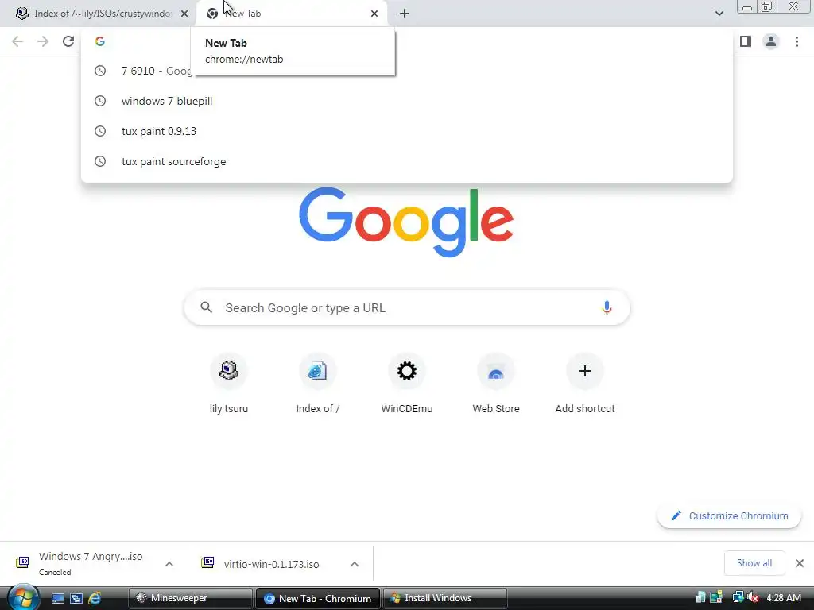The height and width of the screenshot is (610, 814).
Task: Close the Index of lily ISOs tab
Action: pos(184,14)
